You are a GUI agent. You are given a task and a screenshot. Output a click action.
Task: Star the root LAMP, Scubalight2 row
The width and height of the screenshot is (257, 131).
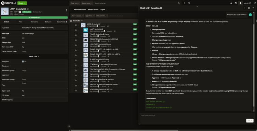pos(76,25)
